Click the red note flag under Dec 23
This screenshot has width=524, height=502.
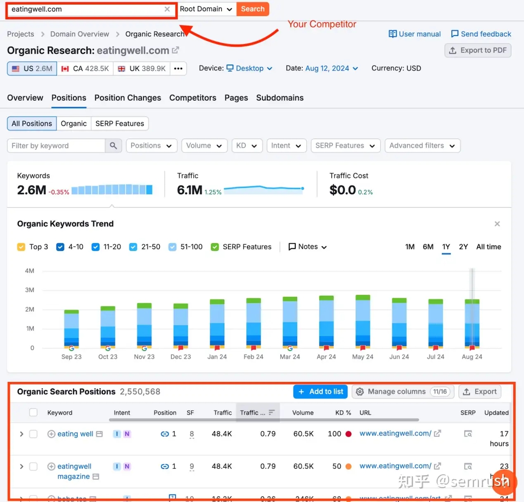(x=180, y=348)
